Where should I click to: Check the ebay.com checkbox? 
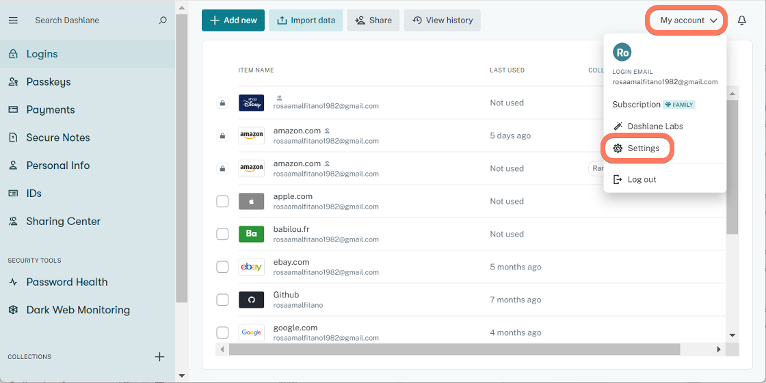coord(222,267)
